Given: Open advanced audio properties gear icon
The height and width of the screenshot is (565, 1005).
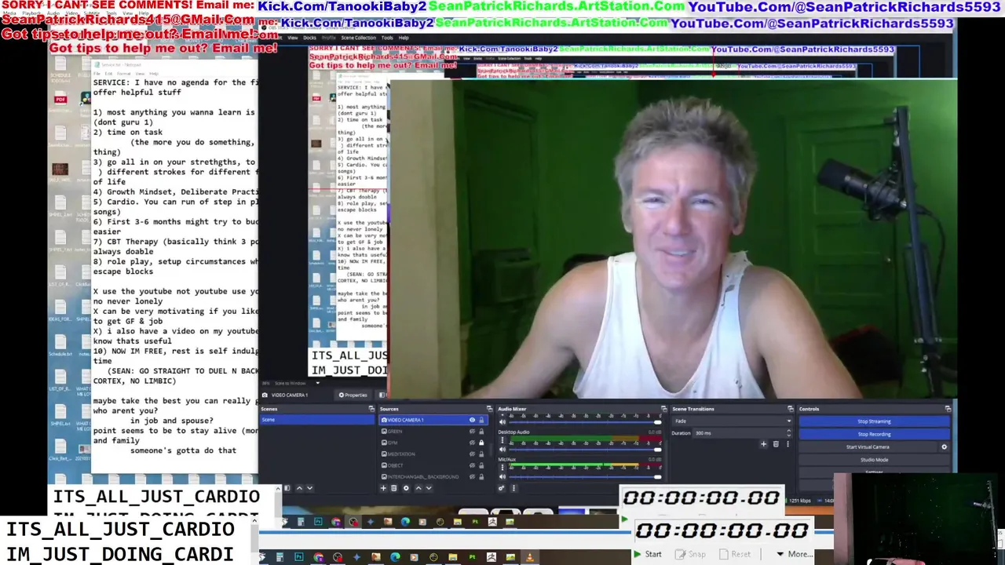Looking at the screenshot, I should coord(501,488).
